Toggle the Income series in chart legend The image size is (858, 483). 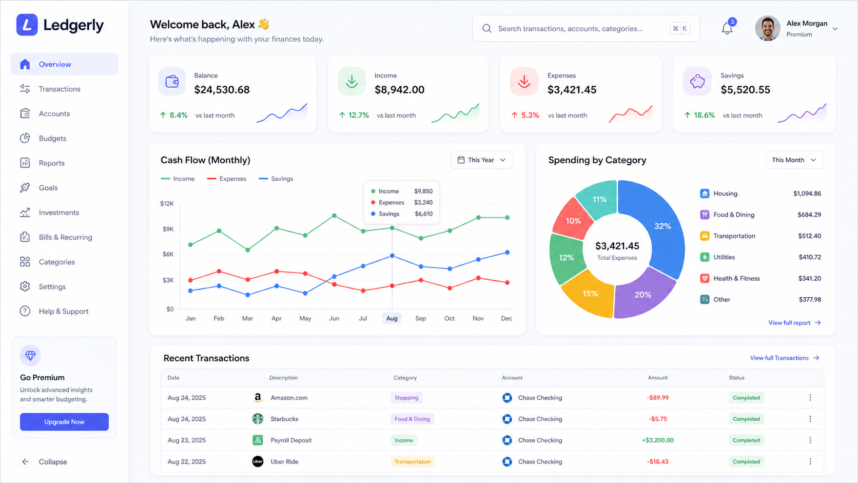coord(178,179)
